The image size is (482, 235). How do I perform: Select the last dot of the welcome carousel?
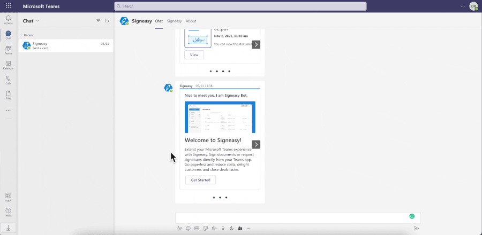pyautogui.click(x=226, y=198)
